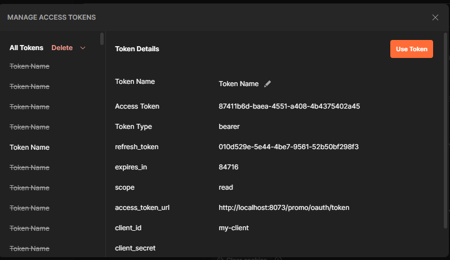Click the red Delete option
Screen dimensions: 450x260
click(x=62, y=48)
